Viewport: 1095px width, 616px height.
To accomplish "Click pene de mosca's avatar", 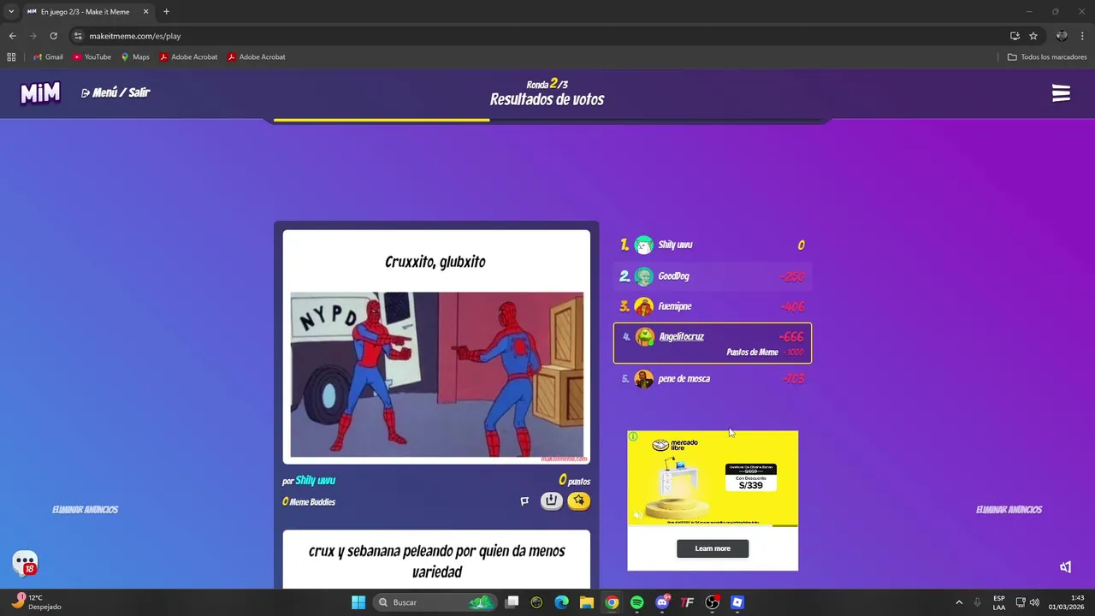I will [x=644, y=378].
